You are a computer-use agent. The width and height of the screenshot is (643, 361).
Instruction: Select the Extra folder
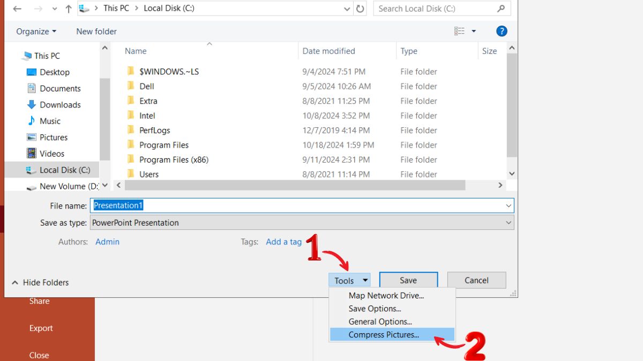tap(148, 101)
